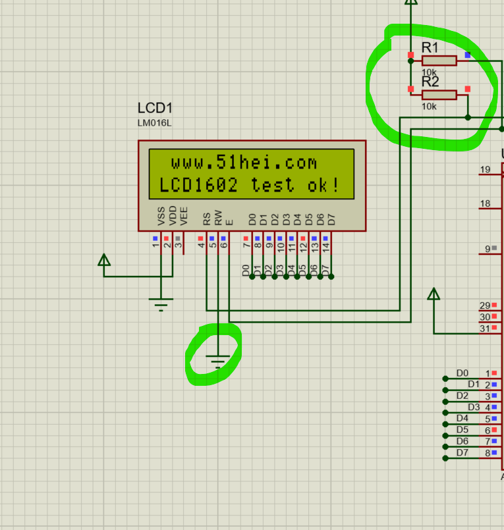Click the D7 terminal dot near MCU pin 8

[x=445, y=458]
